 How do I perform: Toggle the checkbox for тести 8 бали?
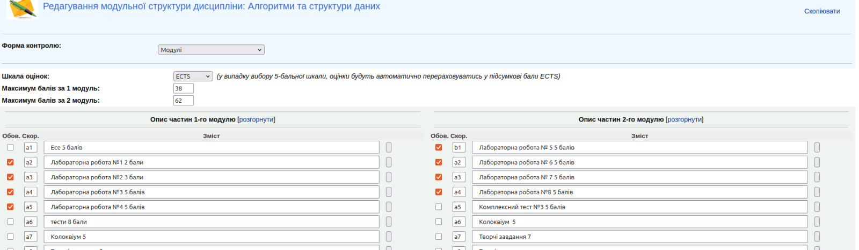tap(10, 222)
